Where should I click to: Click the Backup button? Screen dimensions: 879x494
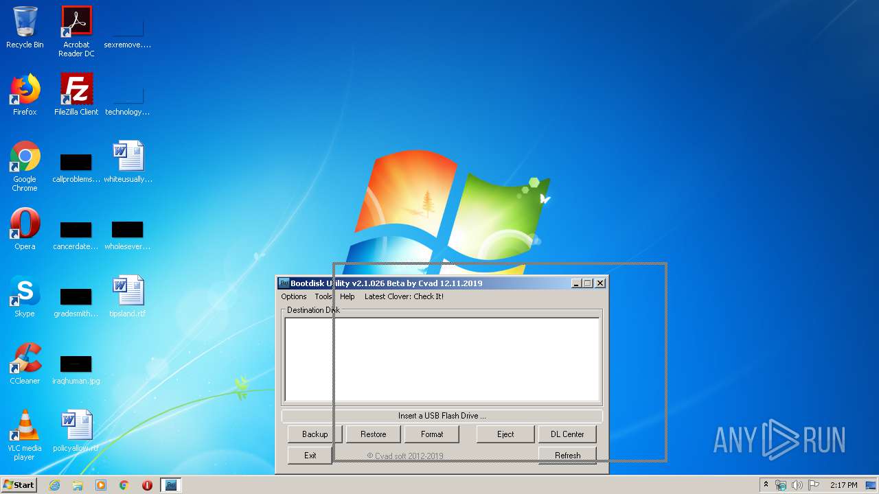tap(315, 434)
